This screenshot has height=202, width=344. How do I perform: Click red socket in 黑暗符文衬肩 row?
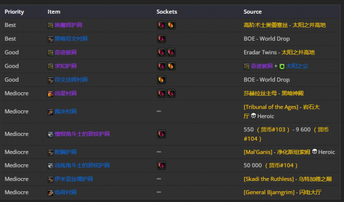pyautogui.click(x=161, y=39)
